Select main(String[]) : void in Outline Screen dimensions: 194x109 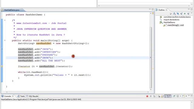[176, 25]
